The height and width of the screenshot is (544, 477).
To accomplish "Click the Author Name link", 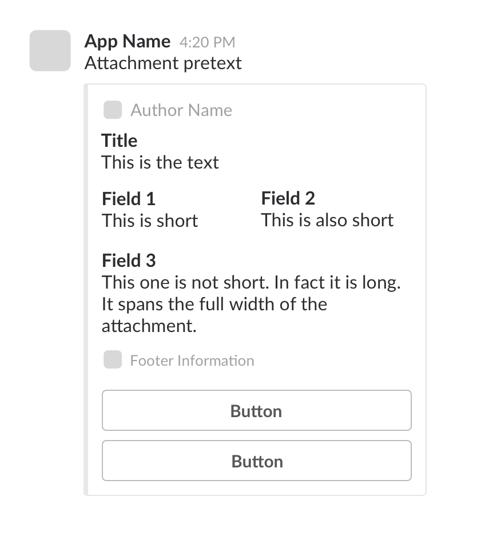I will pyautogui.click(x=181, y=110).
